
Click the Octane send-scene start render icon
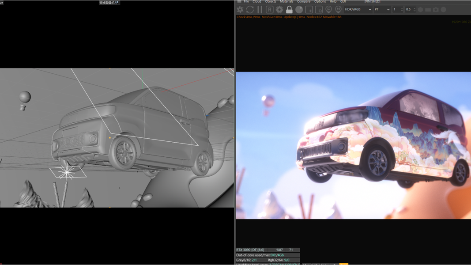tap(240, 10)
